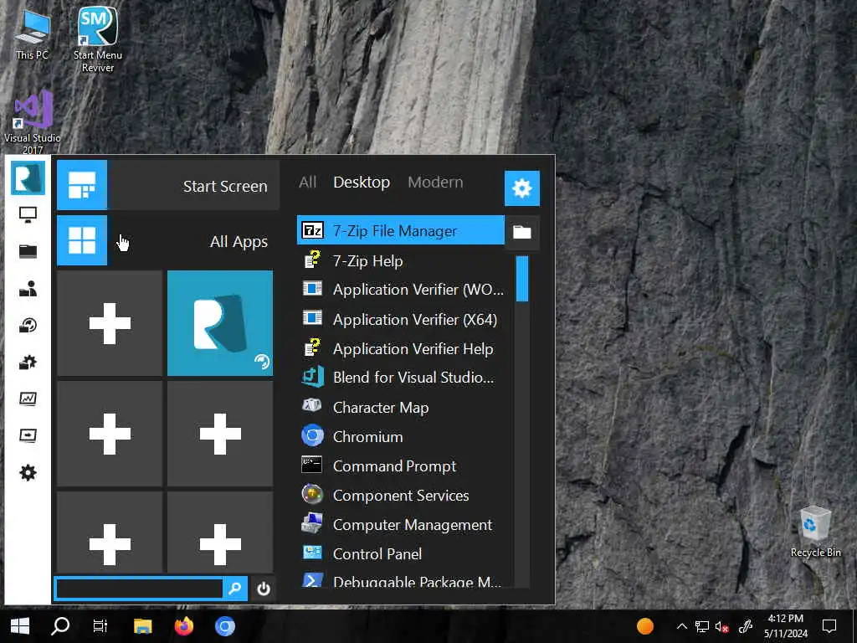Select Visual Studio 2017 desktop shortcut
This screenshot has height=643, width=857.
click(x=33, y=122)
